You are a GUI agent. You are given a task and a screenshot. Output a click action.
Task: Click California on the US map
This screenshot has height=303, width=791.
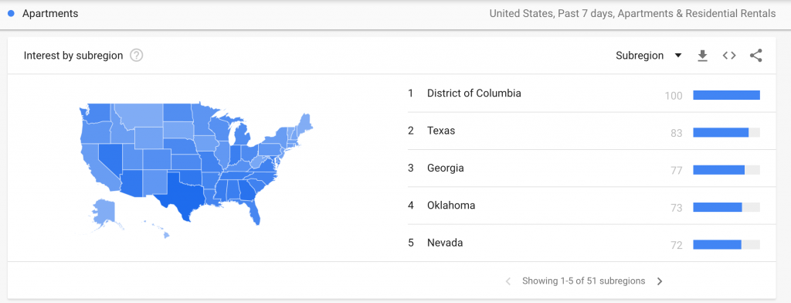[x=98, y=167]
